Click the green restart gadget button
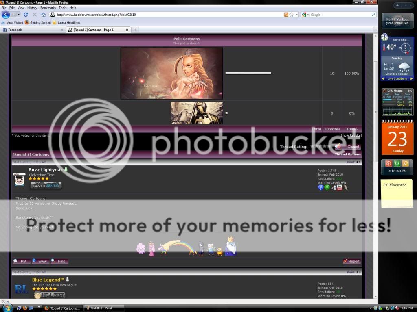The width and height of the screenshot is (417, 312). (397, 163)
